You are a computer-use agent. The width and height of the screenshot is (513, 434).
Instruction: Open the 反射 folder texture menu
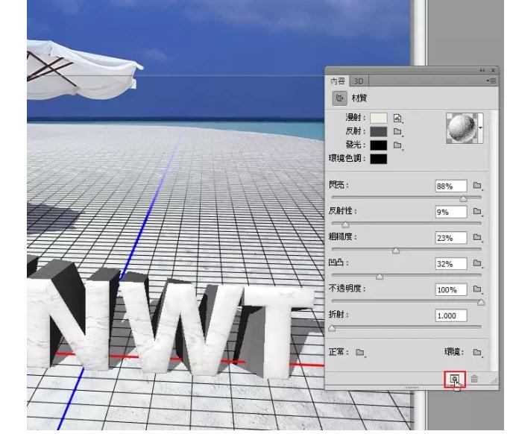coord(397,131)
